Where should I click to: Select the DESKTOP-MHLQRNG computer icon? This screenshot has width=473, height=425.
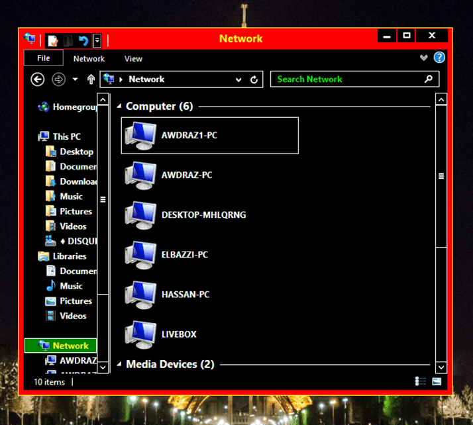click(x=140, y=215)
